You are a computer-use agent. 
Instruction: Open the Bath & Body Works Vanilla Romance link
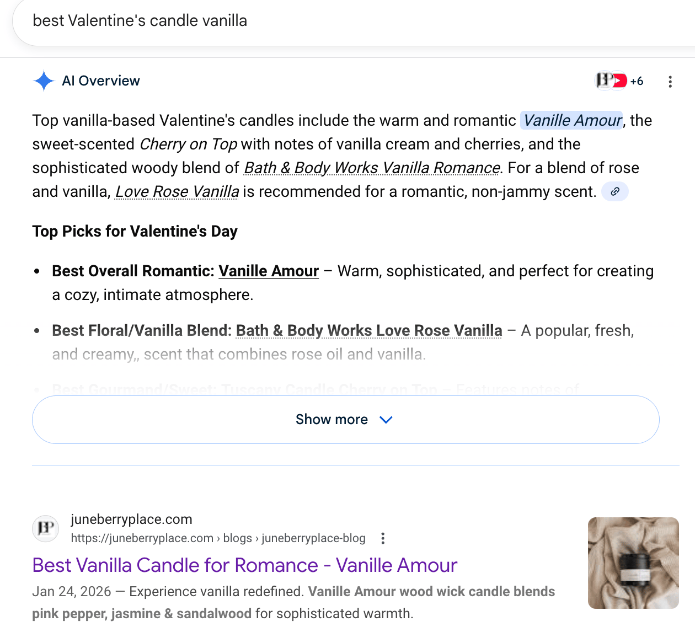[372, 168]
